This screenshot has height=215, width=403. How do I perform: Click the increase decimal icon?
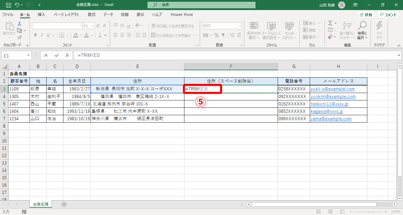232,35
